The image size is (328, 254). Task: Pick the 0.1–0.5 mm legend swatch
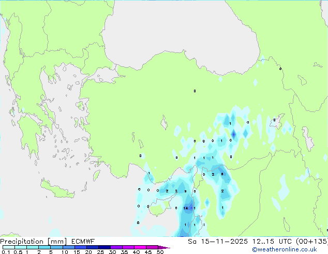[9, 247]
